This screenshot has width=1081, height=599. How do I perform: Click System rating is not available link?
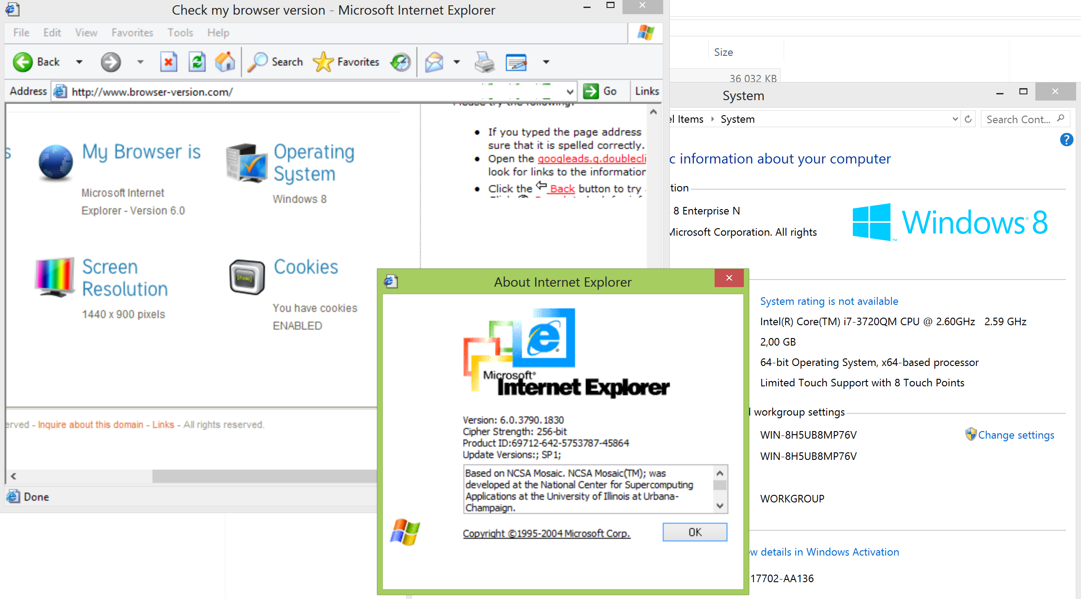coord(829,301)
